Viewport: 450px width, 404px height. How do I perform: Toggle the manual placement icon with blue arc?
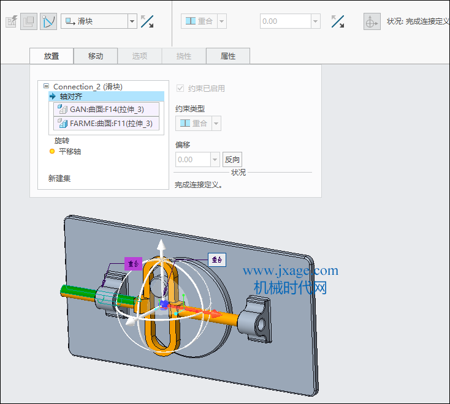pos(48,21)
